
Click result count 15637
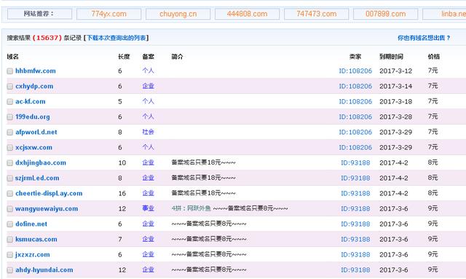[x=47, y=38]
